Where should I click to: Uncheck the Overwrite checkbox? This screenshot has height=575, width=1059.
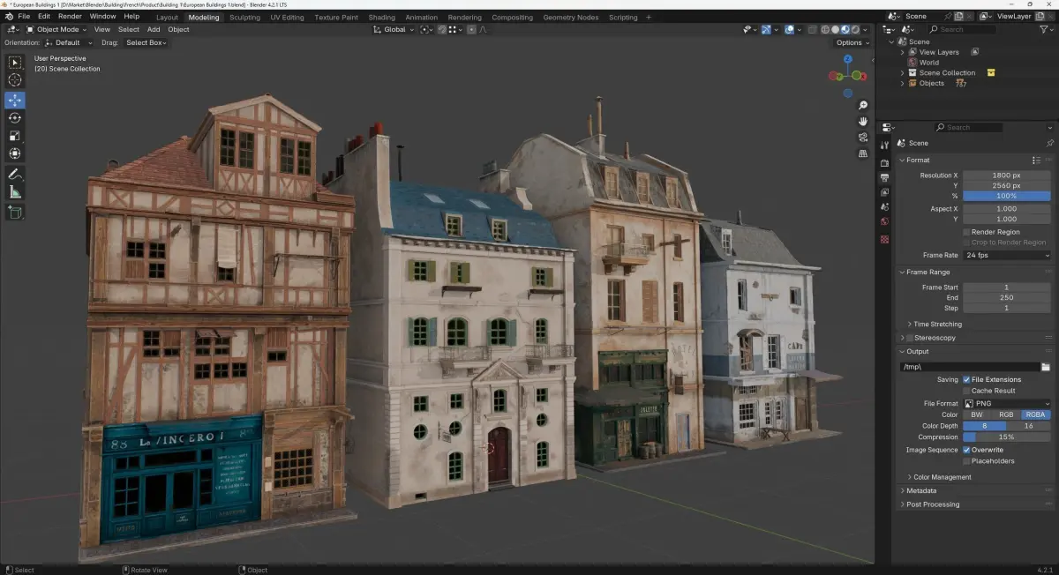tap(967, 450)
